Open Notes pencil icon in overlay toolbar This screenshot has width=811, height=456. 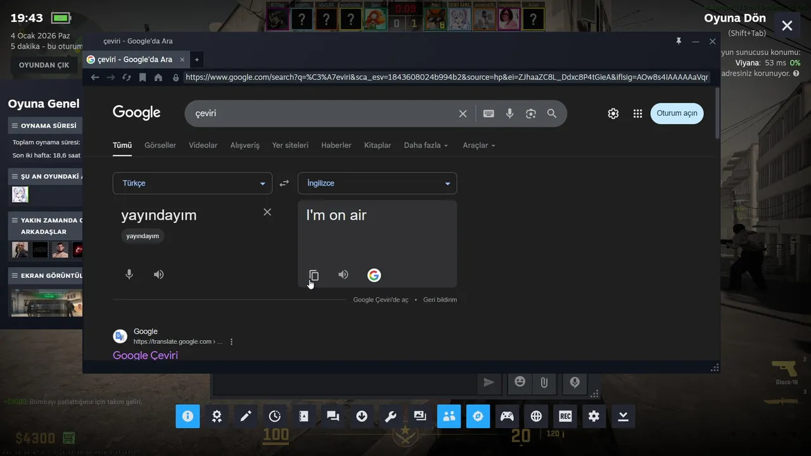pyautogui.click(x=246, y=416)
